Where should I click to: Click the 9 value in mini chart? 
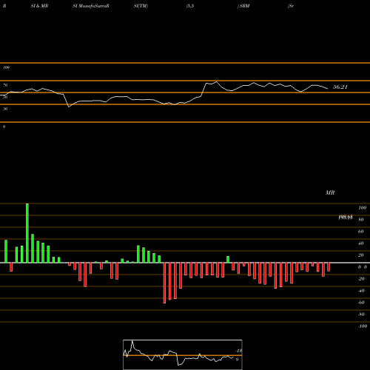pyautogui.click(x=237, y=360)
